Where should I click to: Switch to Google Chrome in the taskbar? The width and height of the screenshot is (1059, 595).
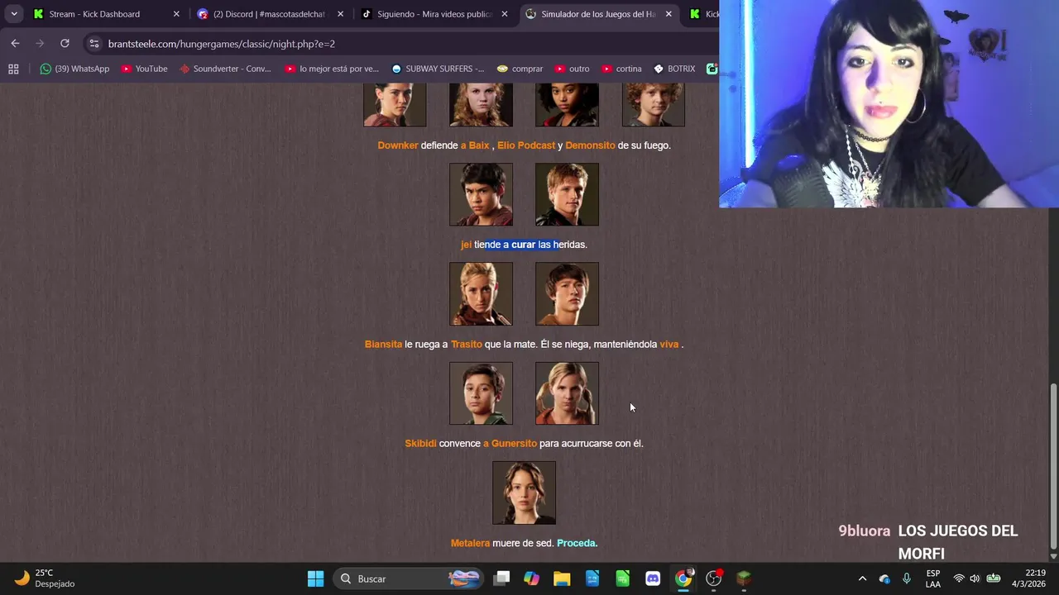[683, 578]
